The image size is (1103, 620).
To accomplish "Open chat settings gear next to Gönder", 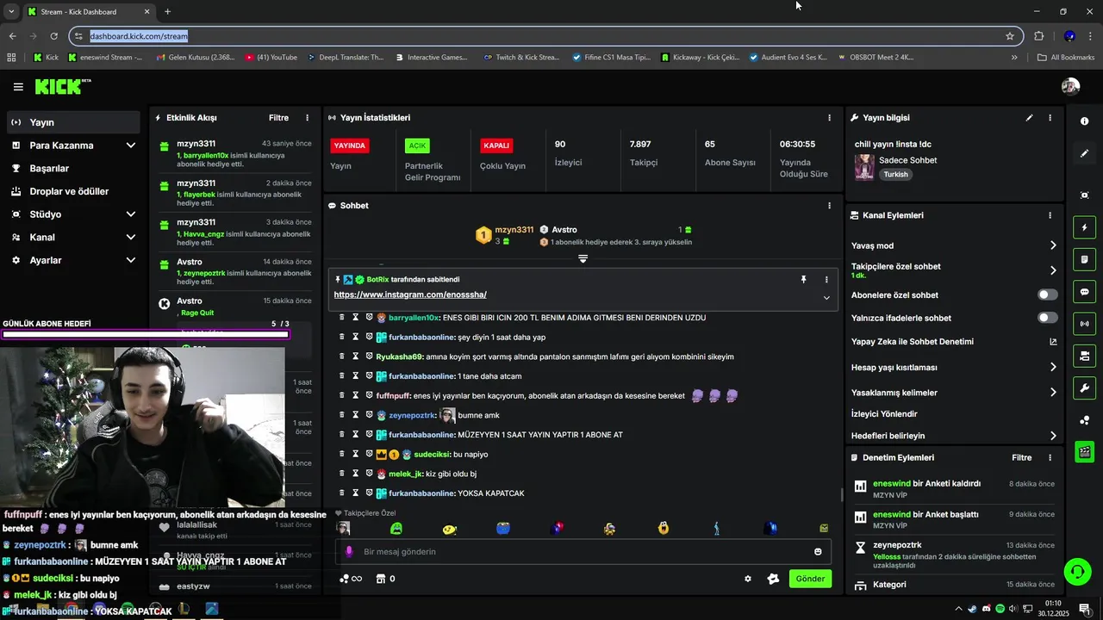I will [748, 579].
